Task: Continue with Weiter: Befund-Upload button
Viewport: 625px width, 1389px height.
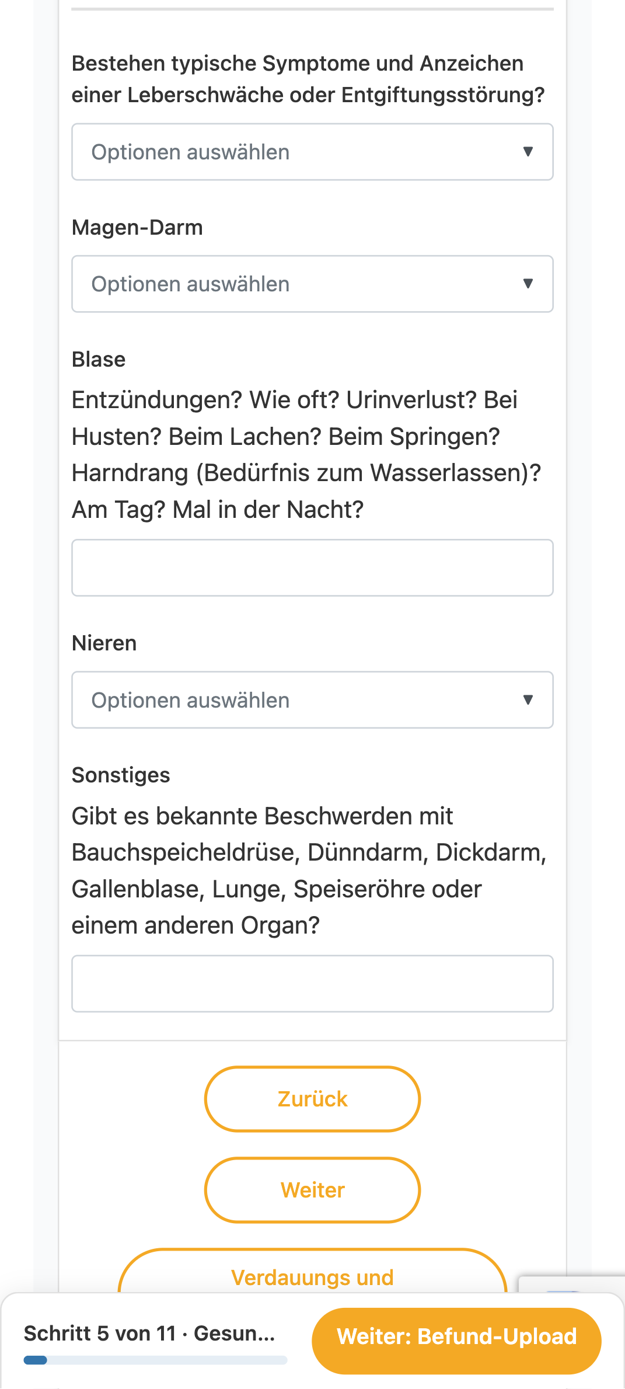Action: point(456,1337)
